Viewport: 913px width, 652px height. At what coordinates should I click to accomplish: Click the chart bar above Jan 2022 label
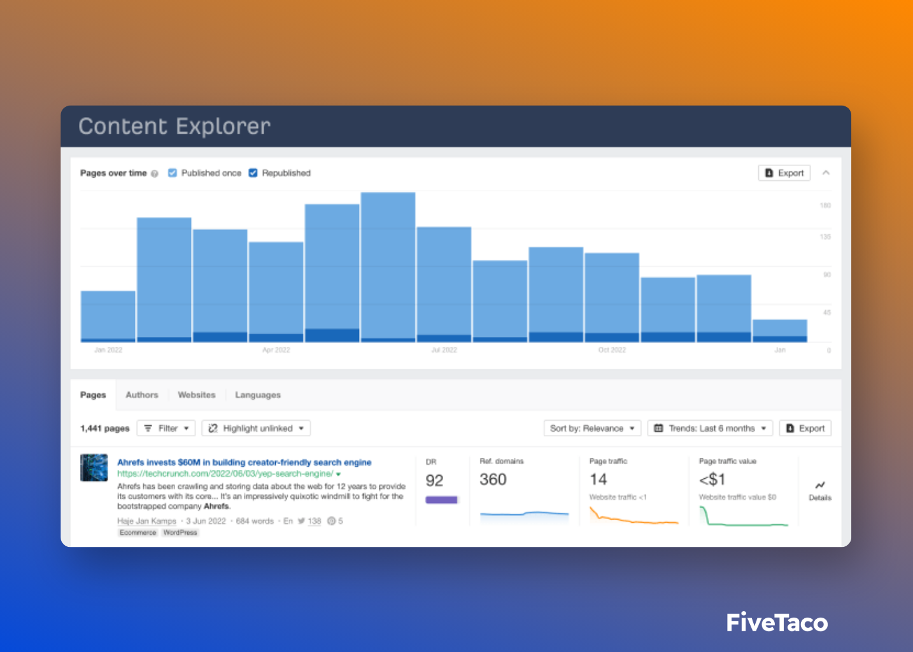tap(108, 316)
